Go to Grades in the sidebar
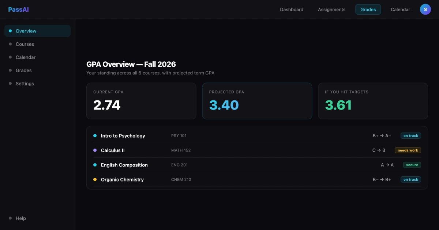Screen dimensions: 439x230 click(x=37, y=70)
